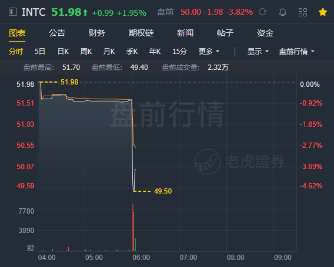The height and width of the screenshot is (267, 334).
Task: Expand the 更多 dropdown
Action: click(x=209, y=52)
